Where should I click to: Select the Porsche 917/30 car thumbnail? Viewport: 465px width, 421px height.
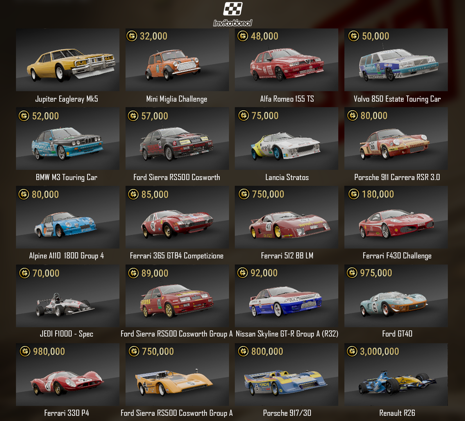[287, 375]
